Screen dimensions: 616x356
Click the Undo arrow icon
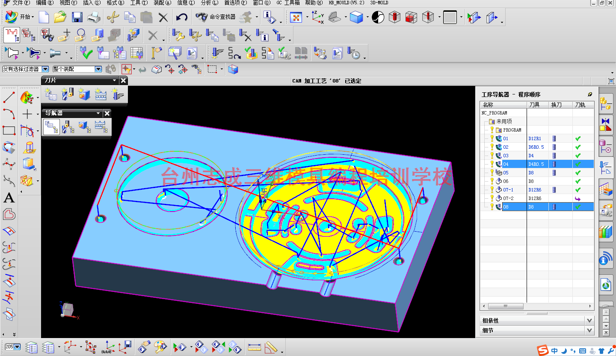[182, 17]
